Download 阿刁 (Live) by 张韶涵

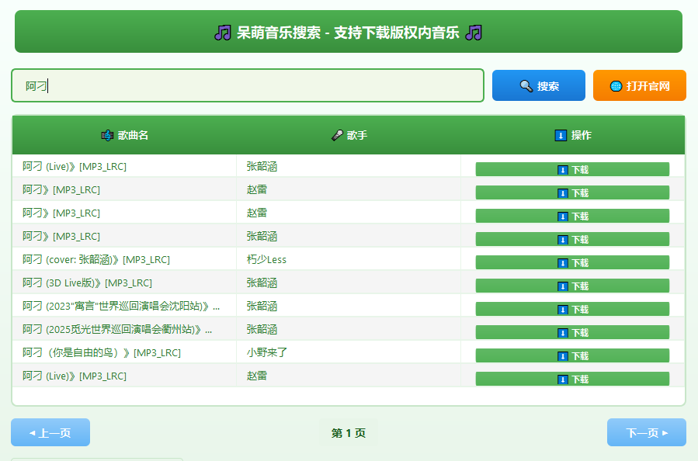click(x=572, y=169)
